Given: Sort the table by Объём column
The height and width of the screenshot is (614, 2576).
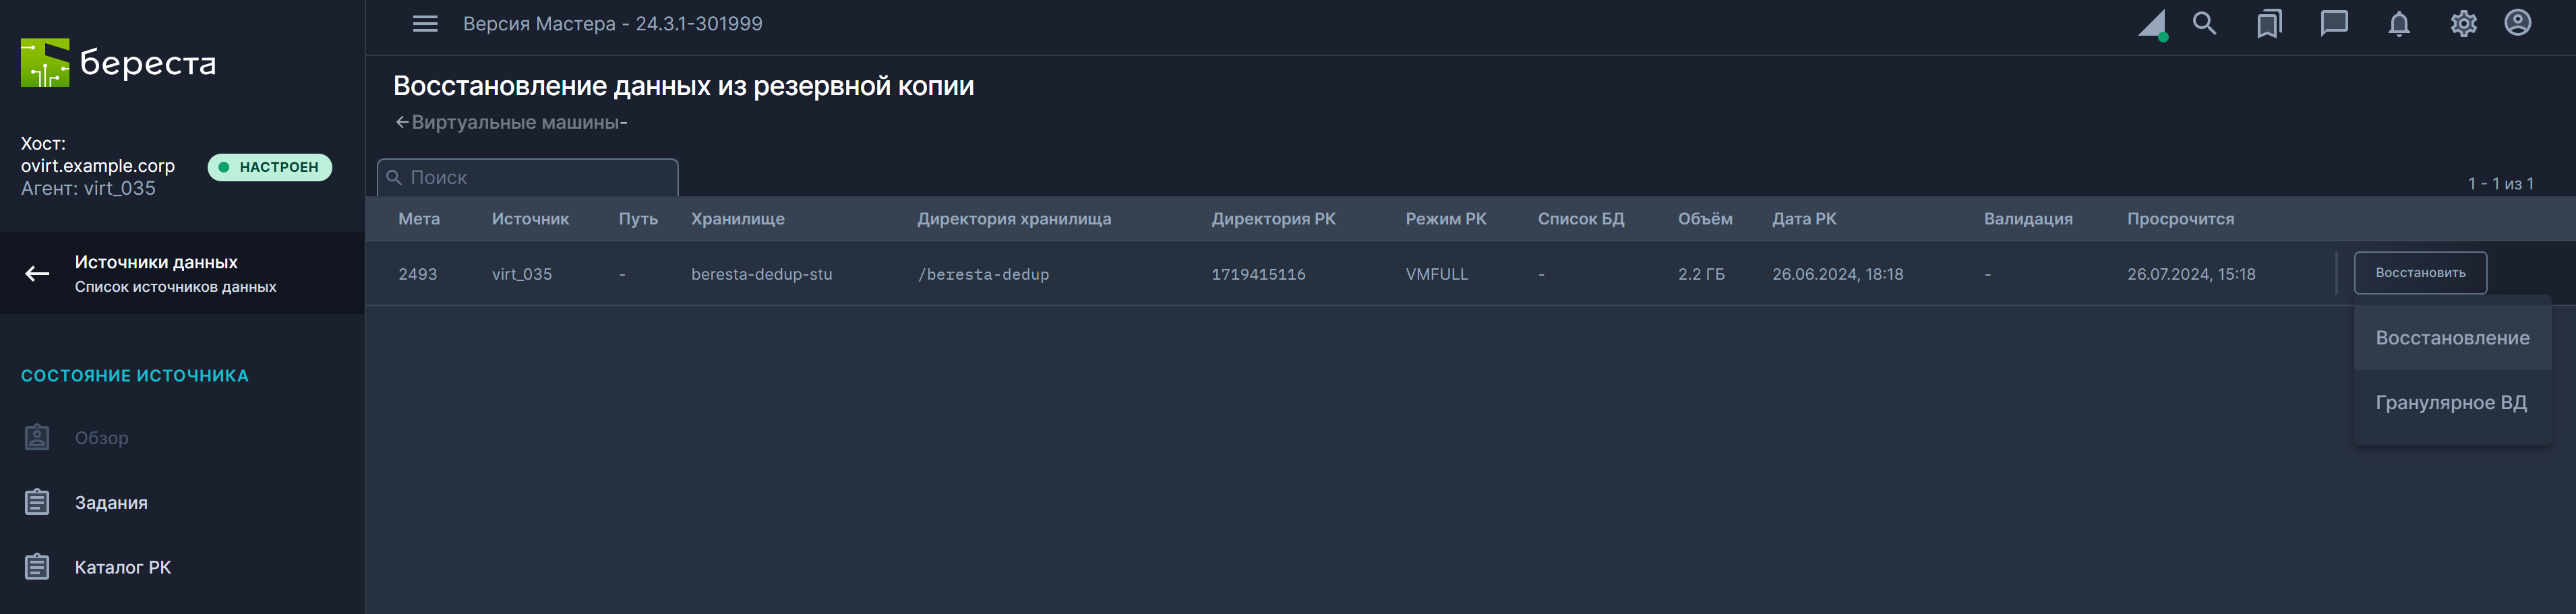Looking at the screenshot, I should pyautogui.click(x=1704, y=219).
